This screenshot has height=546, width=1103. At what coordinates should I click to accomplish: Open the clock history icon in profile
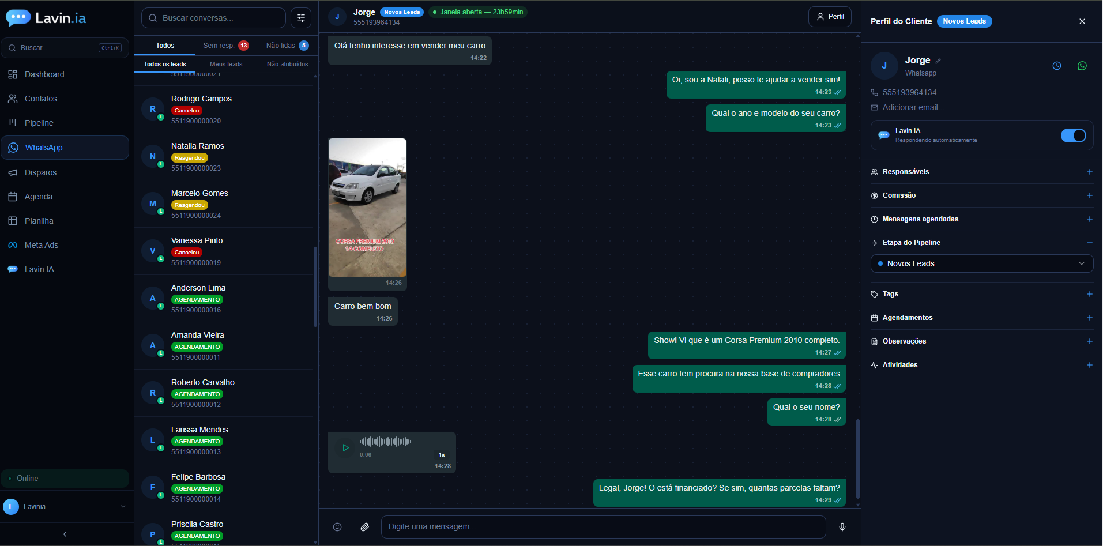[x=1057, y=66]
